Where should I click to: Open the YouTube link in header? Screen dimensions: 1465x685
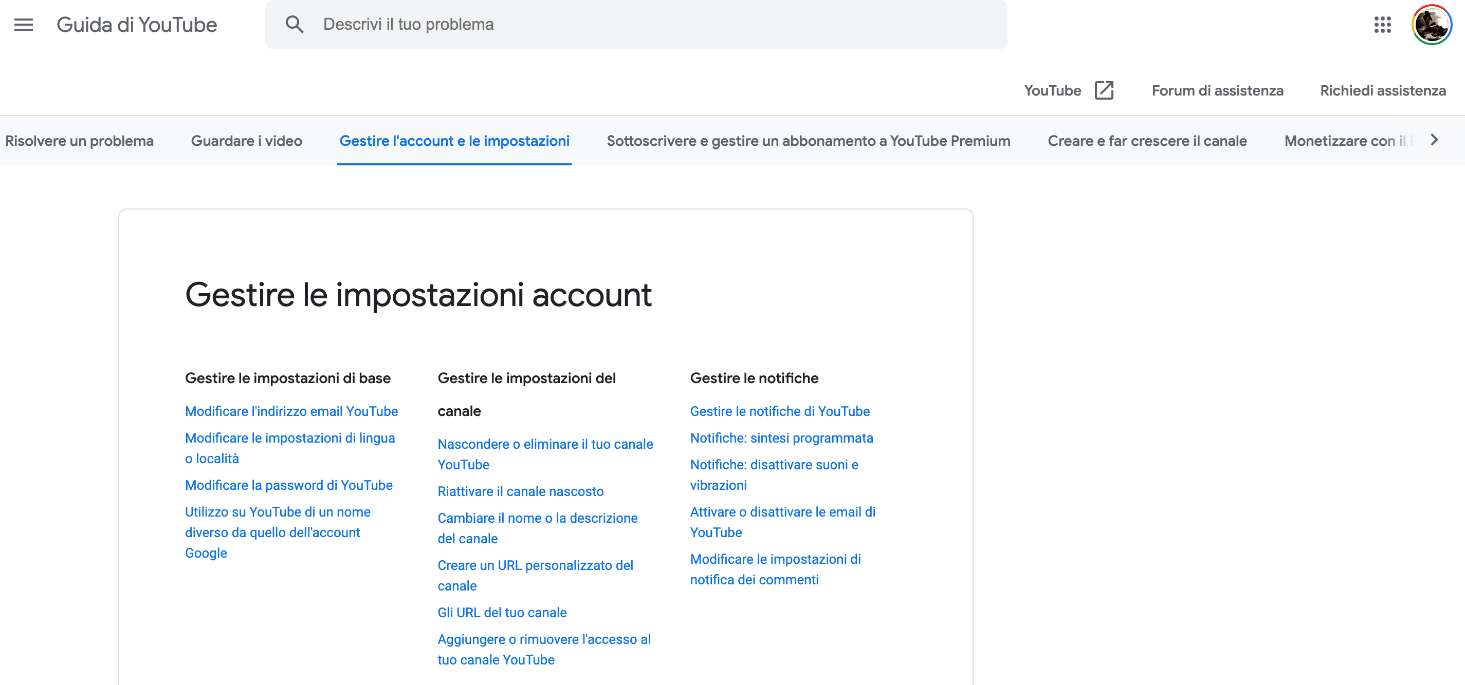[1052, 90]
